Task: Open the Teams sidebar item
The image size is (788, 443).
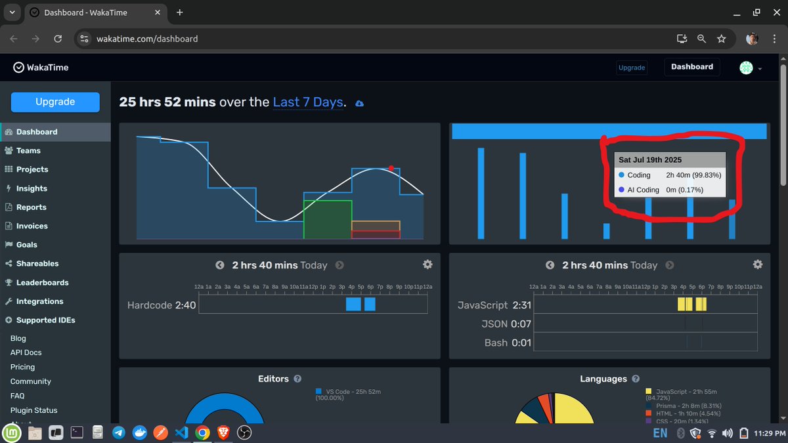Action: coord(28,150)
